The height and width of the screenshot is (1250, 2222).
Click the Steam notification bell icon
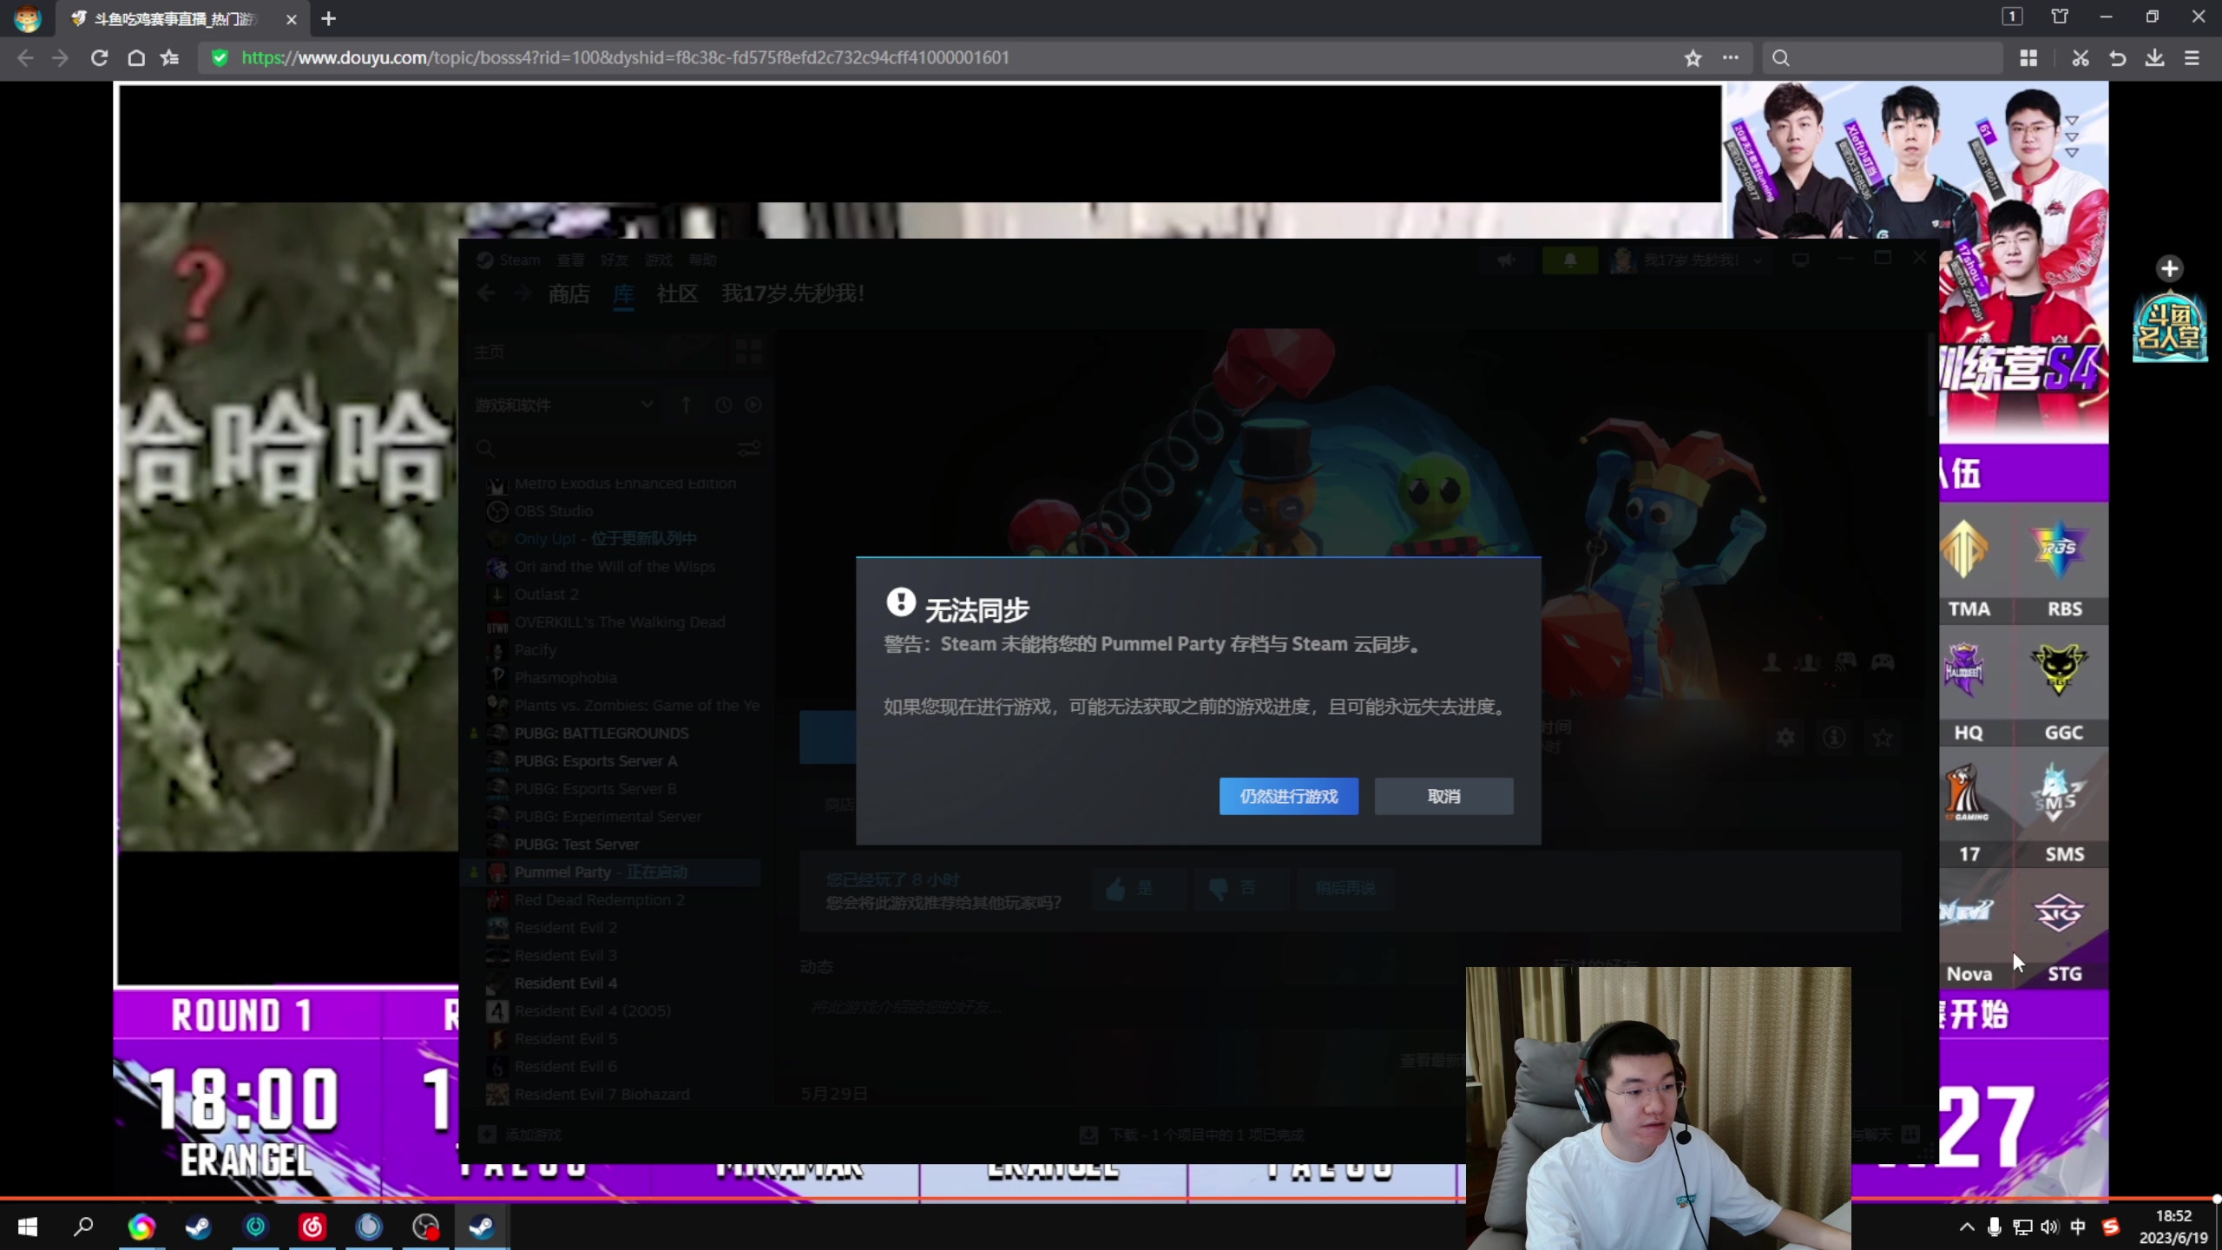[x=1570, y=260]
